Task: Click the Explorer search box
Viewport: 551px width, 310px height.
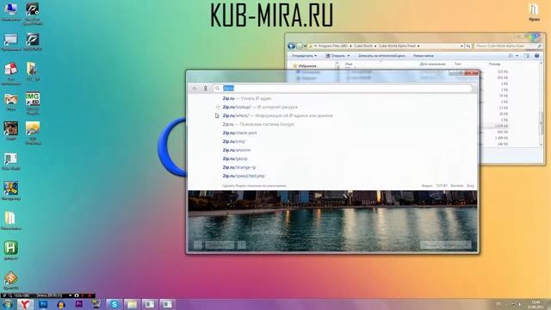Action: coord(508,46)
